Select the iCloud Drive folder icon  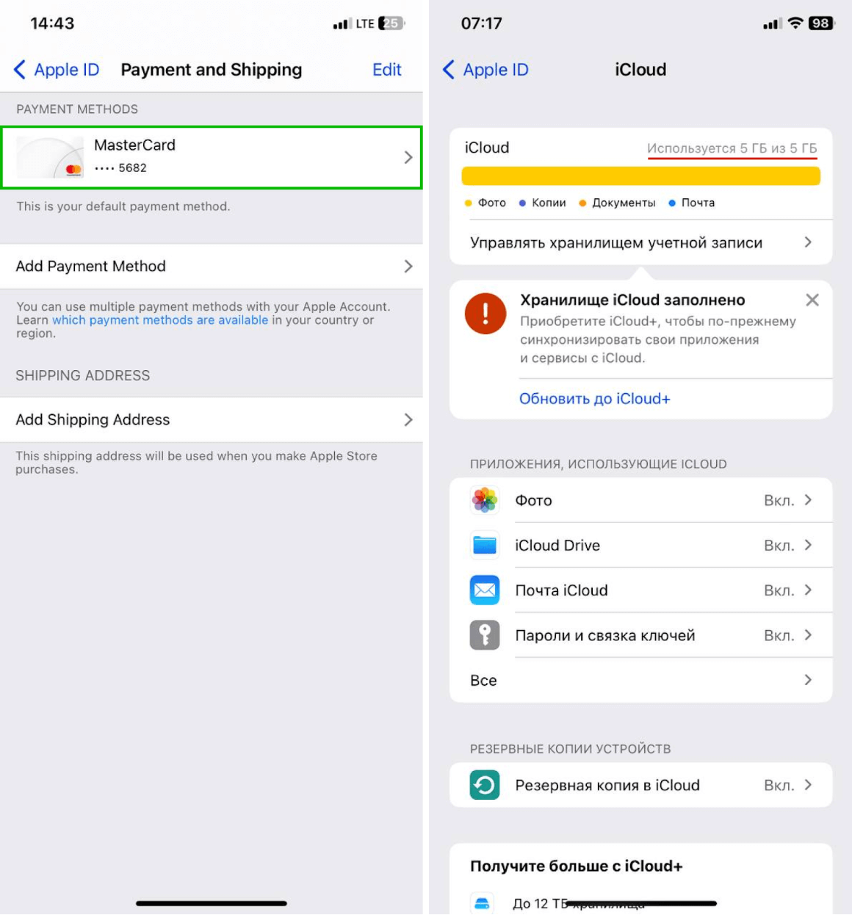[484, 545]
